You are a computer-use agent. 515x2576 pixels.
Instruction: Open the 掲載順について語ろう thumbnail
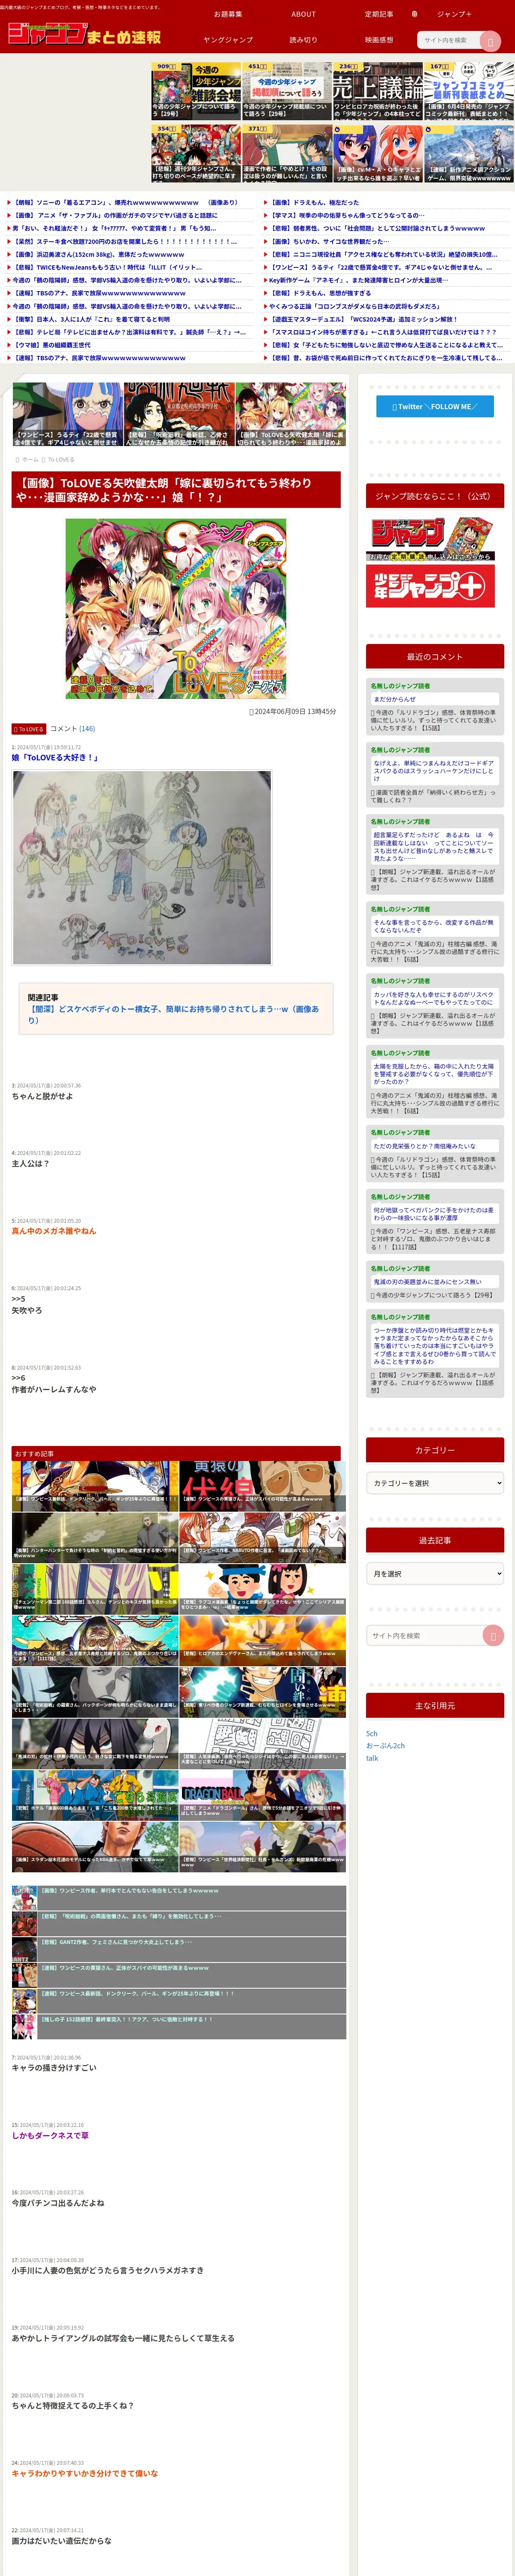click(287, 90)
